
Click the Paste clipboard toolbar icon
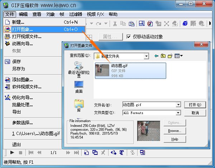[x=131, y=23]
